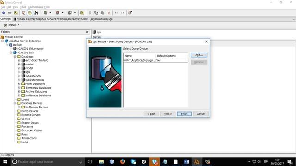Open the File menu
The image size is (296, 166).
pyautogui.click(x=3, y=7)
